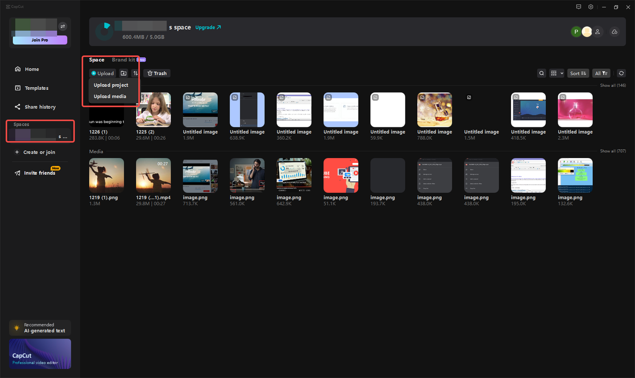Open Share history from the sidebar
635x378 pixels.
point(40,107)
